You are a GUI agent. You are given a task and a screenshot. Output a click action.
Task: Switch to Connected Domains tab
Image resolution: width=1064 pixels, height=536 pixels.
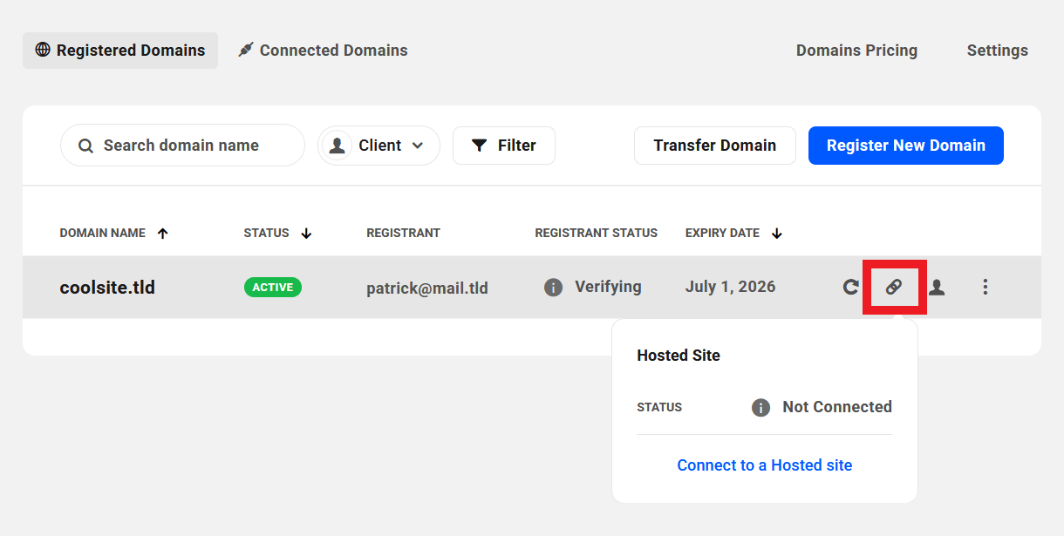pyautogui.click(x=323, y=51)
